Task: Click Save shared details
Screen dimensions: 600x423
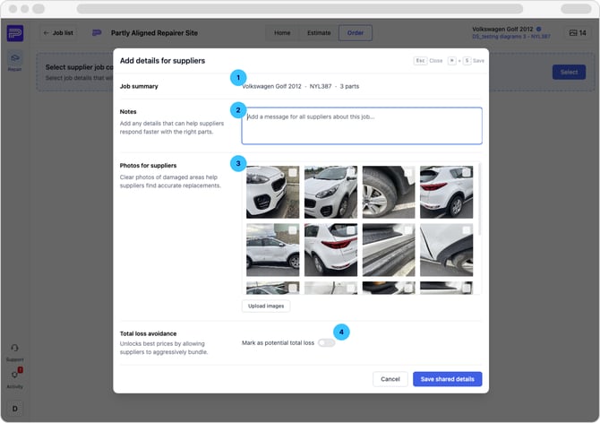Action: (448, 379)
